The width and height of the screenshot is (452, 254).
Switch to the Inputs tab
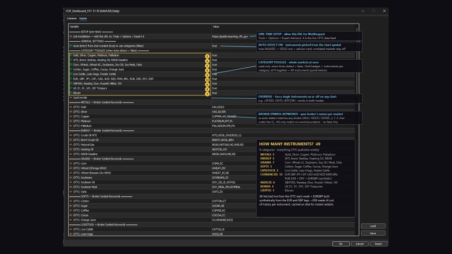83,18
